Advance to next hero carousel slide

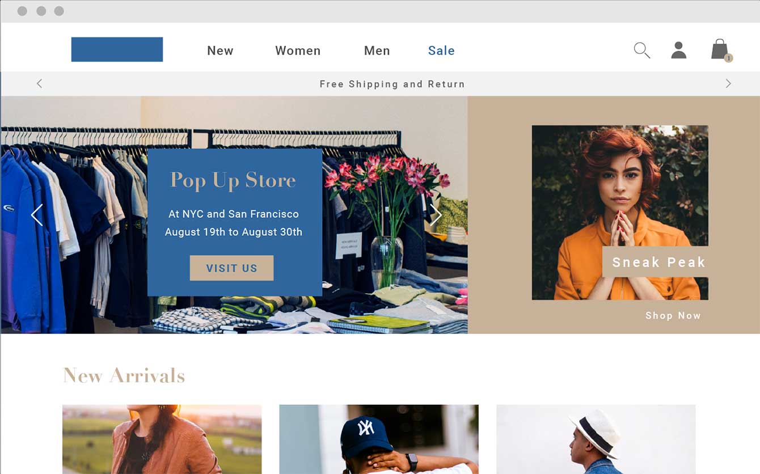(x=436, y=215)
